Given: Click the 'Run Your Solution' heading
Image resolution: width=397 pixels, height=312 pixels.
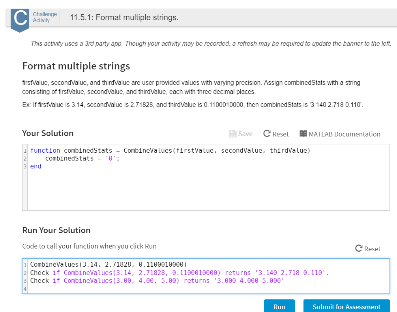Looking at the screenshot, I should point(56,230).
